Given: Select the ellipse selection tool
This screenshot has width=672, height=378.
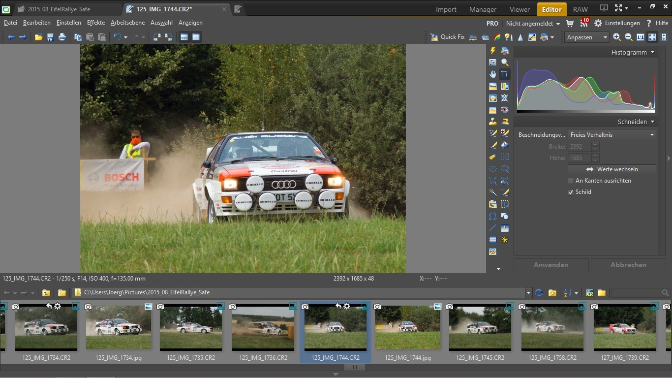Looking at the screenshot, I should 493,169.
